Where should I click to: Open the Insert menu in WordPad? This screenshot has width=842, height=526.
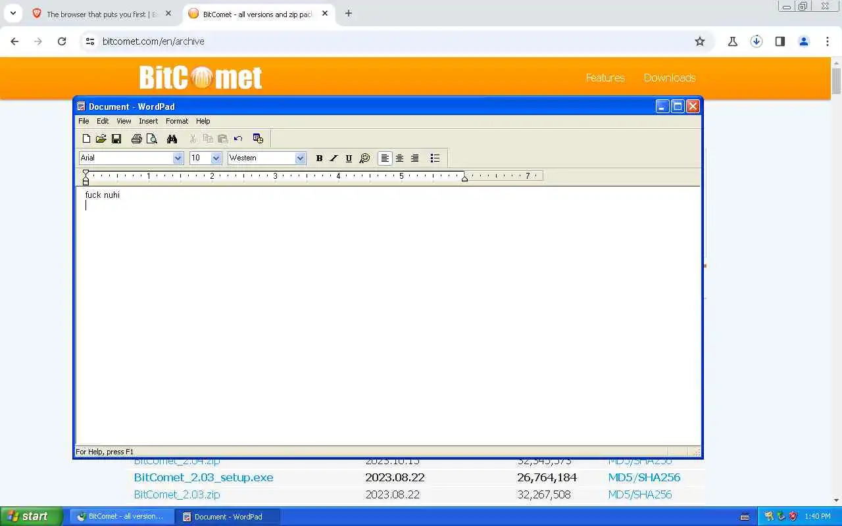click(x=148, y=121)
